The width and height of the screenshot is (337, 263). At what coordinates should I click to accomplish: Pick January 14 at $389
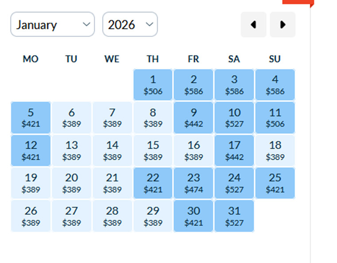(112, 151)
